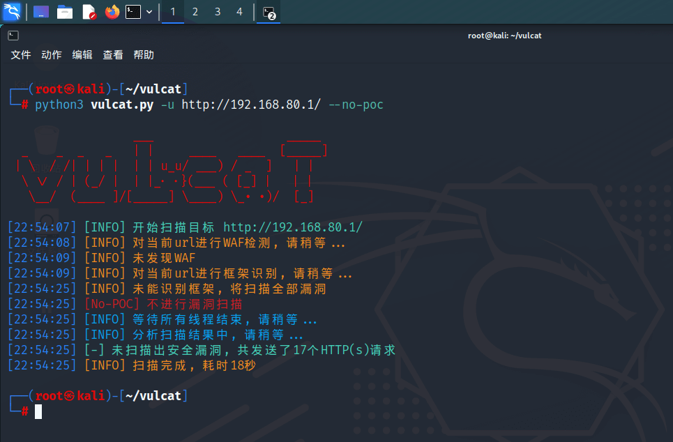
Task: Open terminal emulator launcher icon
Action: click(x=133, y=12)
